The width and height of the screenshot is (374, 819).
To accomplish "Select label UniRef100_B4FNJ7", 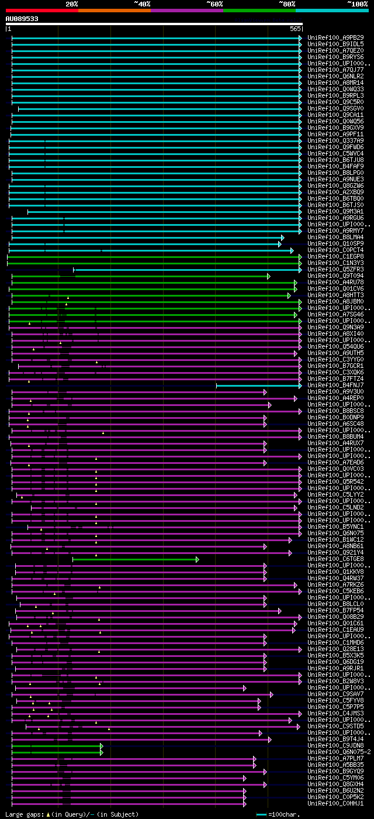I will pos(335,385).
